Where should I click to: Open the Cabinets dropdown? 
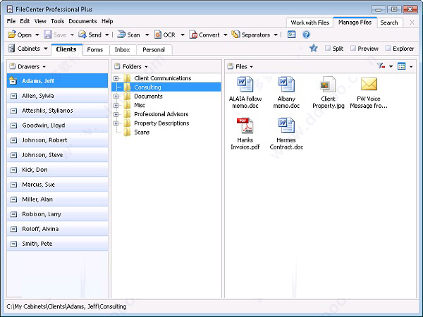tap(28, 49)
